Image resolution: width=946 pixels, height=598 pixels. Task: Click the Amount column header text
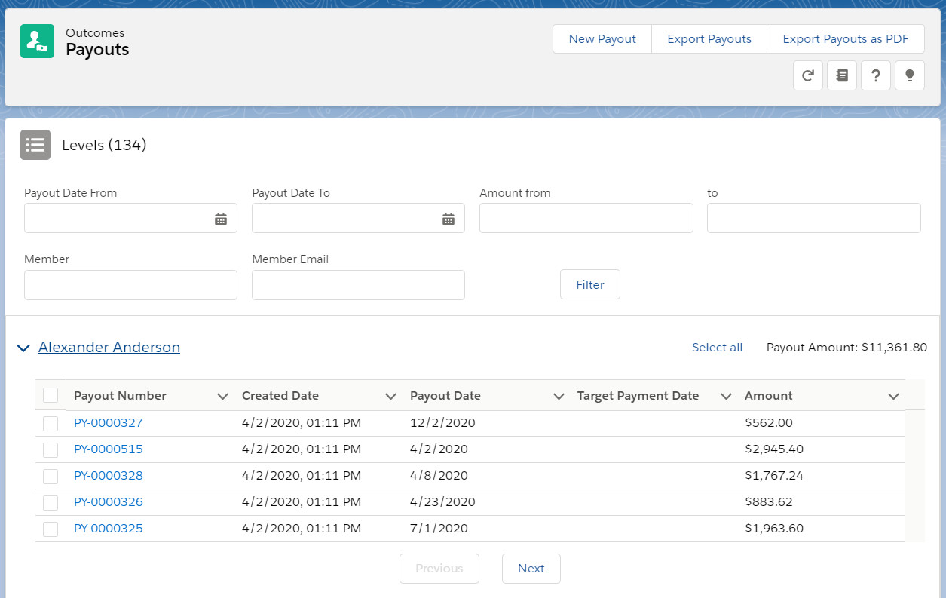click(769, 396)
